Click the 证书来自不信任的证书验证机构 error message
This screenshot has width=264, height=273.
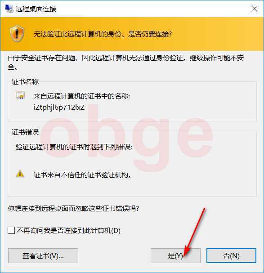(x=83, y=175)
